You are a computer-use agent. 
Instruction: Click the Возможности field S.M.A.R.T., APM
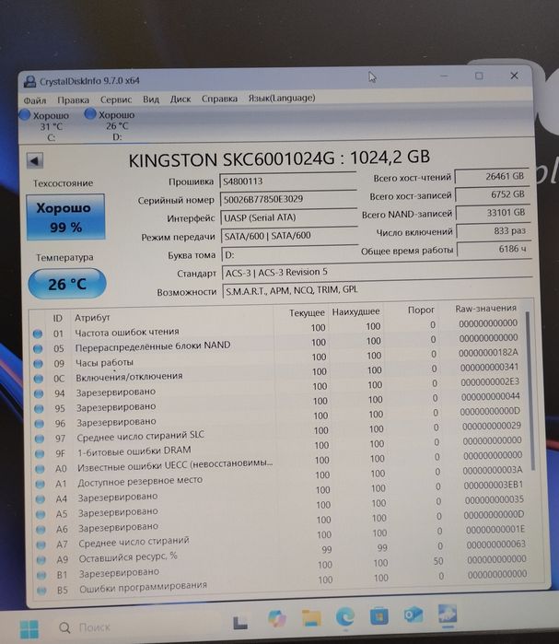tap(378, 290)
